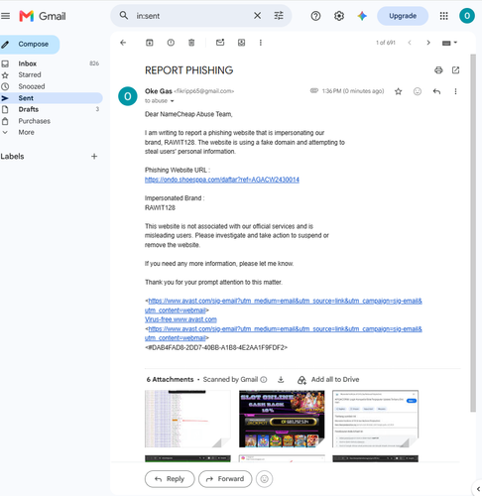This screenshot has width=482, height=496.
Task: Open the input tools dropdown
Action: coord(449,43)
